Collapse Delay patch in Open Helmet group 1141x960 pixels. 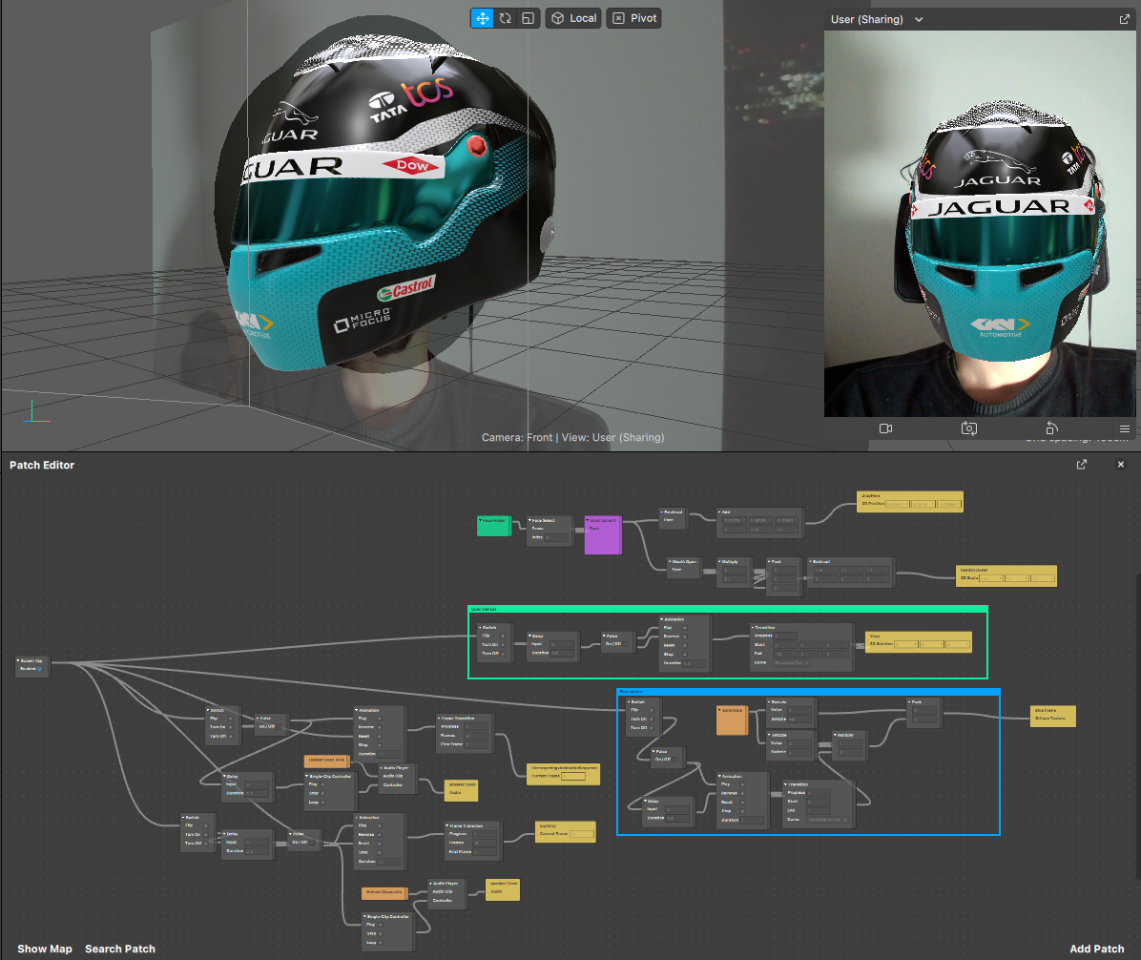[530, 636]
